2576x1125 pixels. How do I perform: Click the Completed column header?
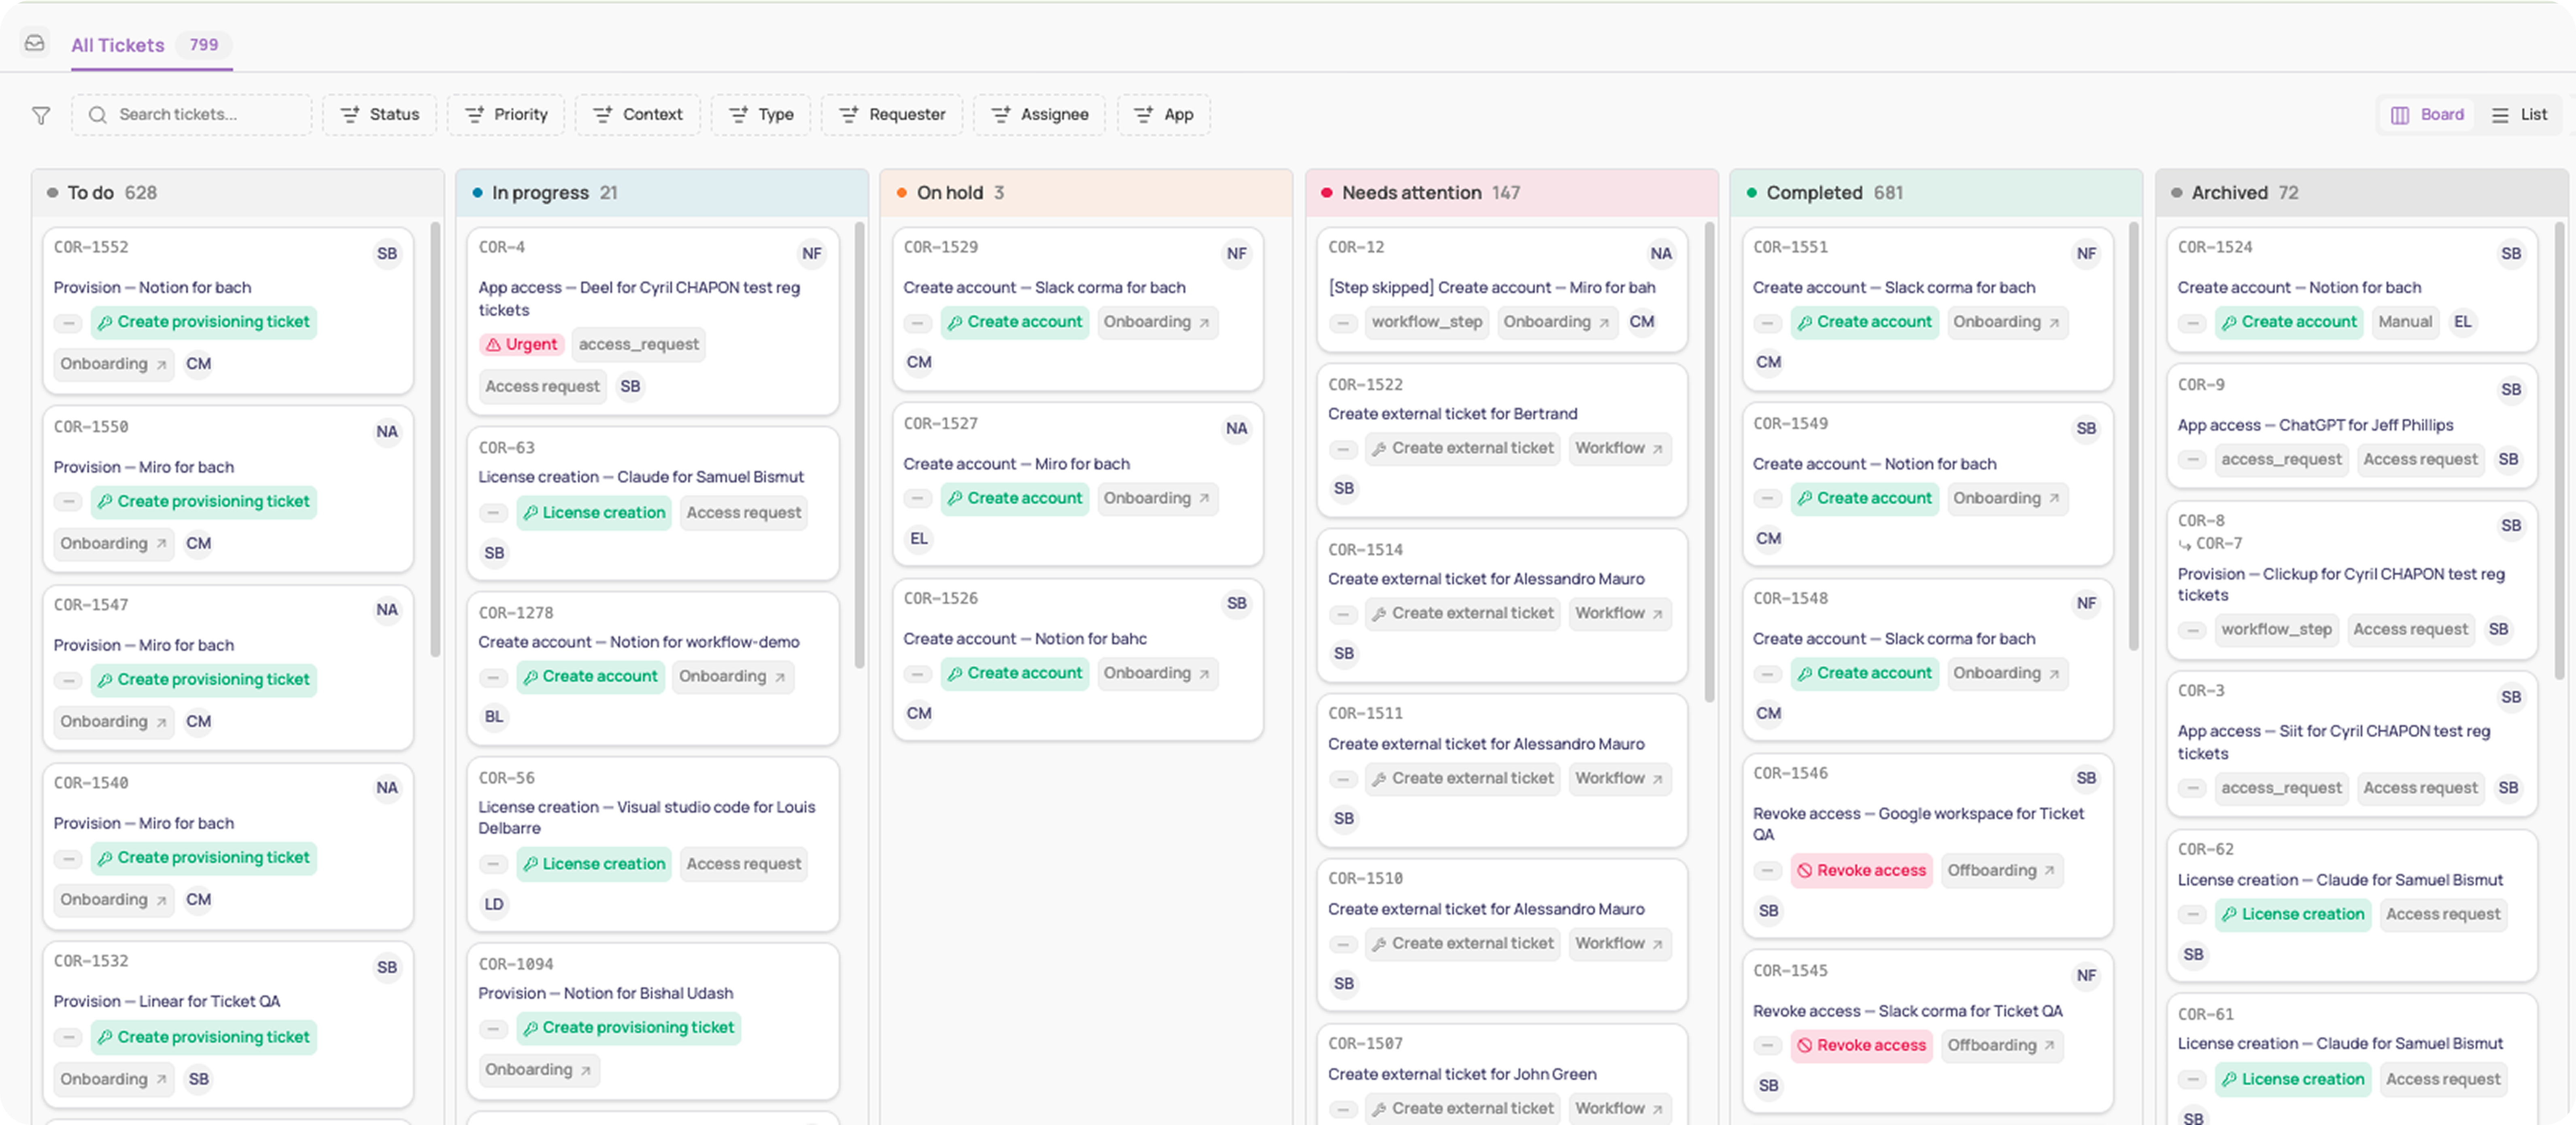coord(1936,193)
